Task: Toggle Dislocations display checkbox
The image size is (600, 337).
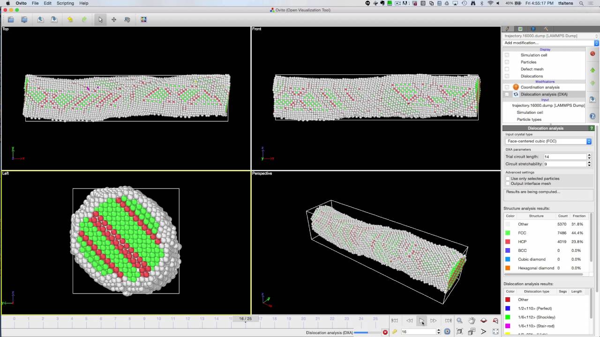Action: (507, 76)
